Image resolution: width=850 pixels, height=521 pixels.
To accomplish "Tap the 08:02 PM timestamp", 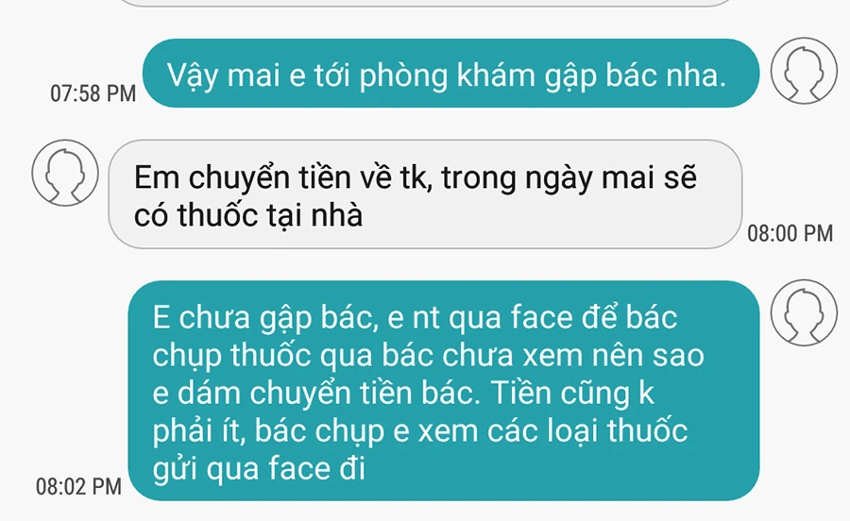I will click(x=78, y=486).
